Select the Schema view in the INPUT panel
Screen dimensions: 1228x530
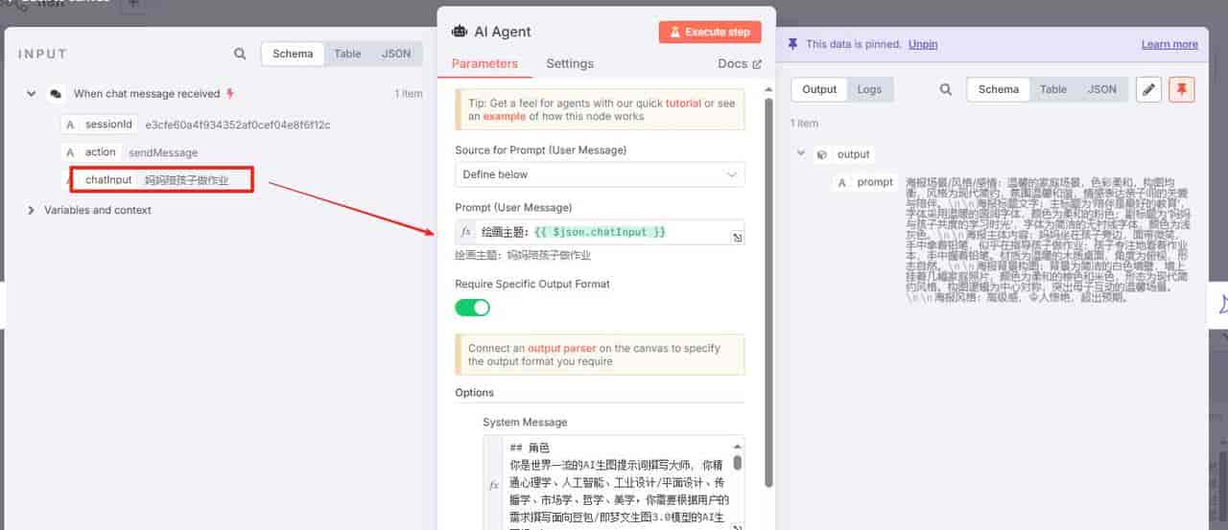(293, 54)
